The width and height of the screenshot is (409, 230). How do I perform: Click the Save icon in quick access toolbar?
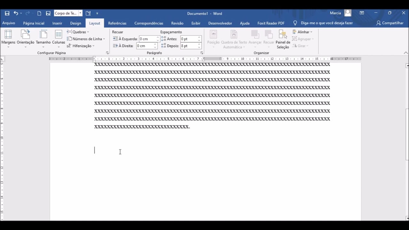(x=7, y=13)
